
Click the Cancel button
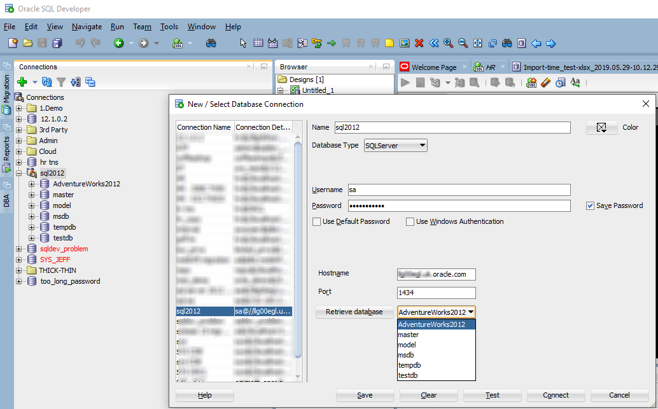pyautogui.click(x=619, y=395)
